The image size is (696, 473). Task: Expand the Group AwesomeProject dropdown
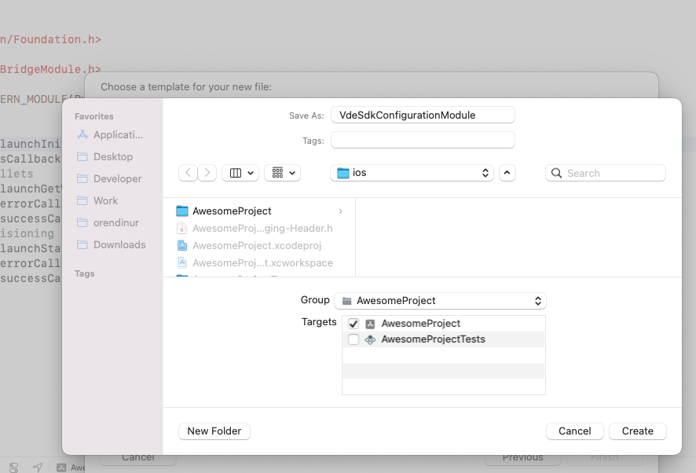pos(440,300)
